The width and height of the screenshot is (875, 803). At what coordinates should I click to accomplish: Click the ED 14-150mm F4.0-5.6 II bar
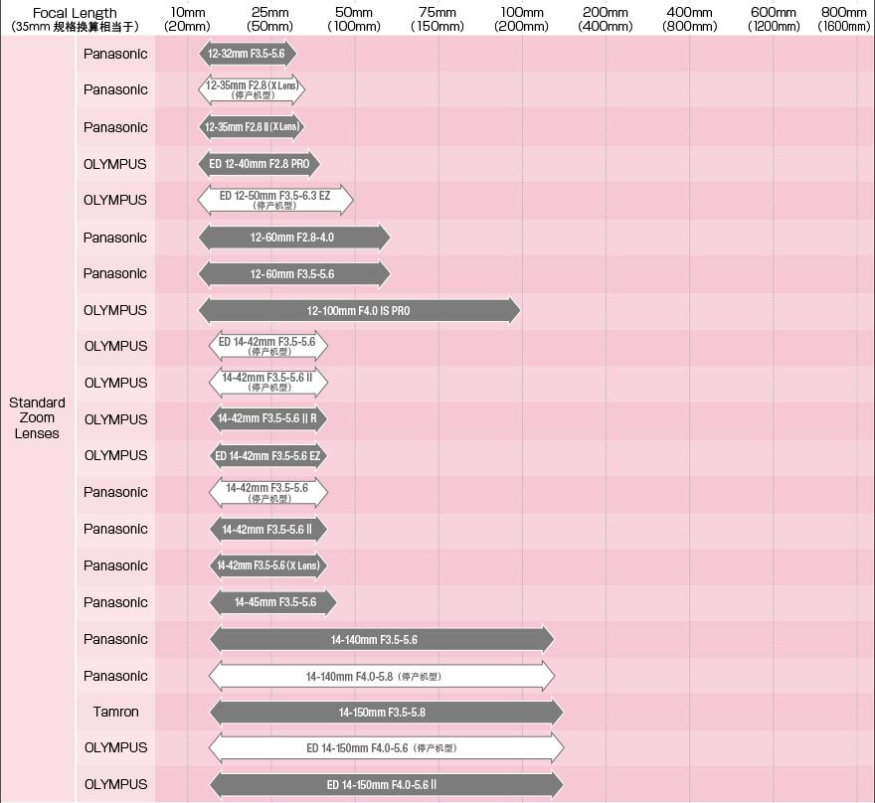pyautogui.click(x=386, y=784)
